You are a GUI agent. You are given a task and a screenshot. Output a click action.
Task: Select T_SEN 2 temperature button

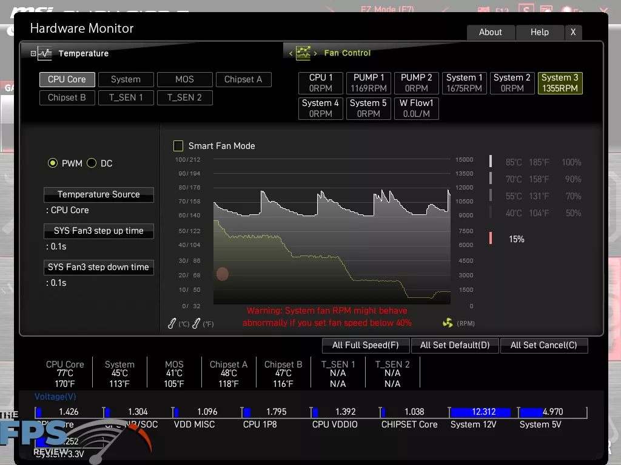(184, 97)
